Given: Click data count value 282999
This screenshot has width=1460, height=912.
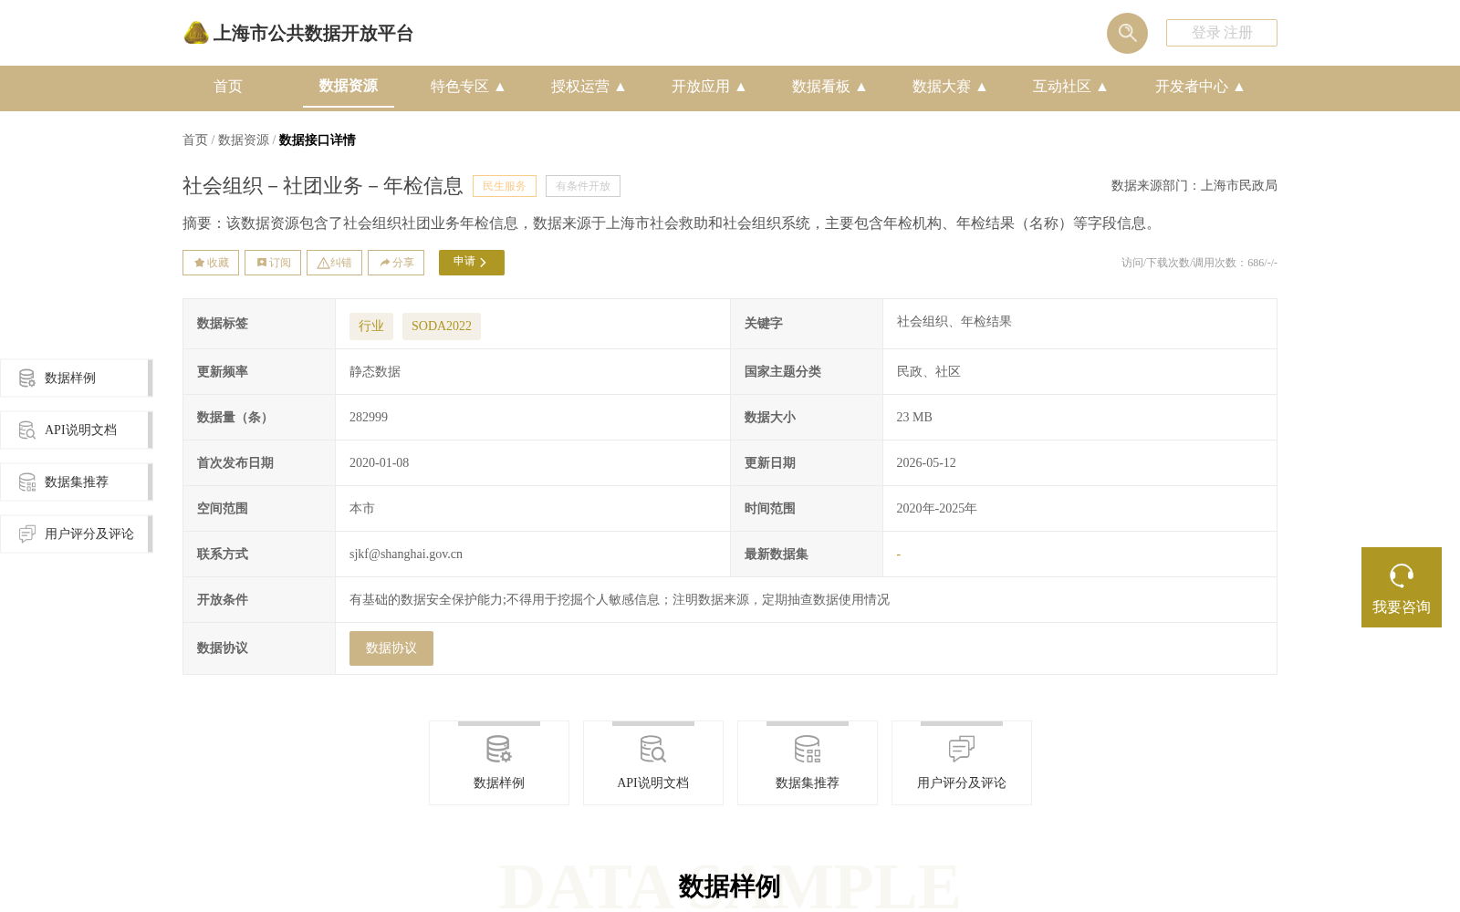Looking at the screenshot, I should (369, 417).
